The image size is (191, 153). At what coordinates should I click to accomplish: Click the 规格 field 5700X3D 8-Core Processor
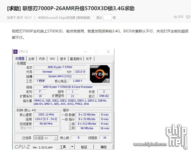(72, 87)
